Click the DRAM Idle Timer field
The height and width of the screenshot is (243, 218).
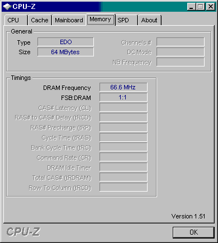tap(124, 168)
